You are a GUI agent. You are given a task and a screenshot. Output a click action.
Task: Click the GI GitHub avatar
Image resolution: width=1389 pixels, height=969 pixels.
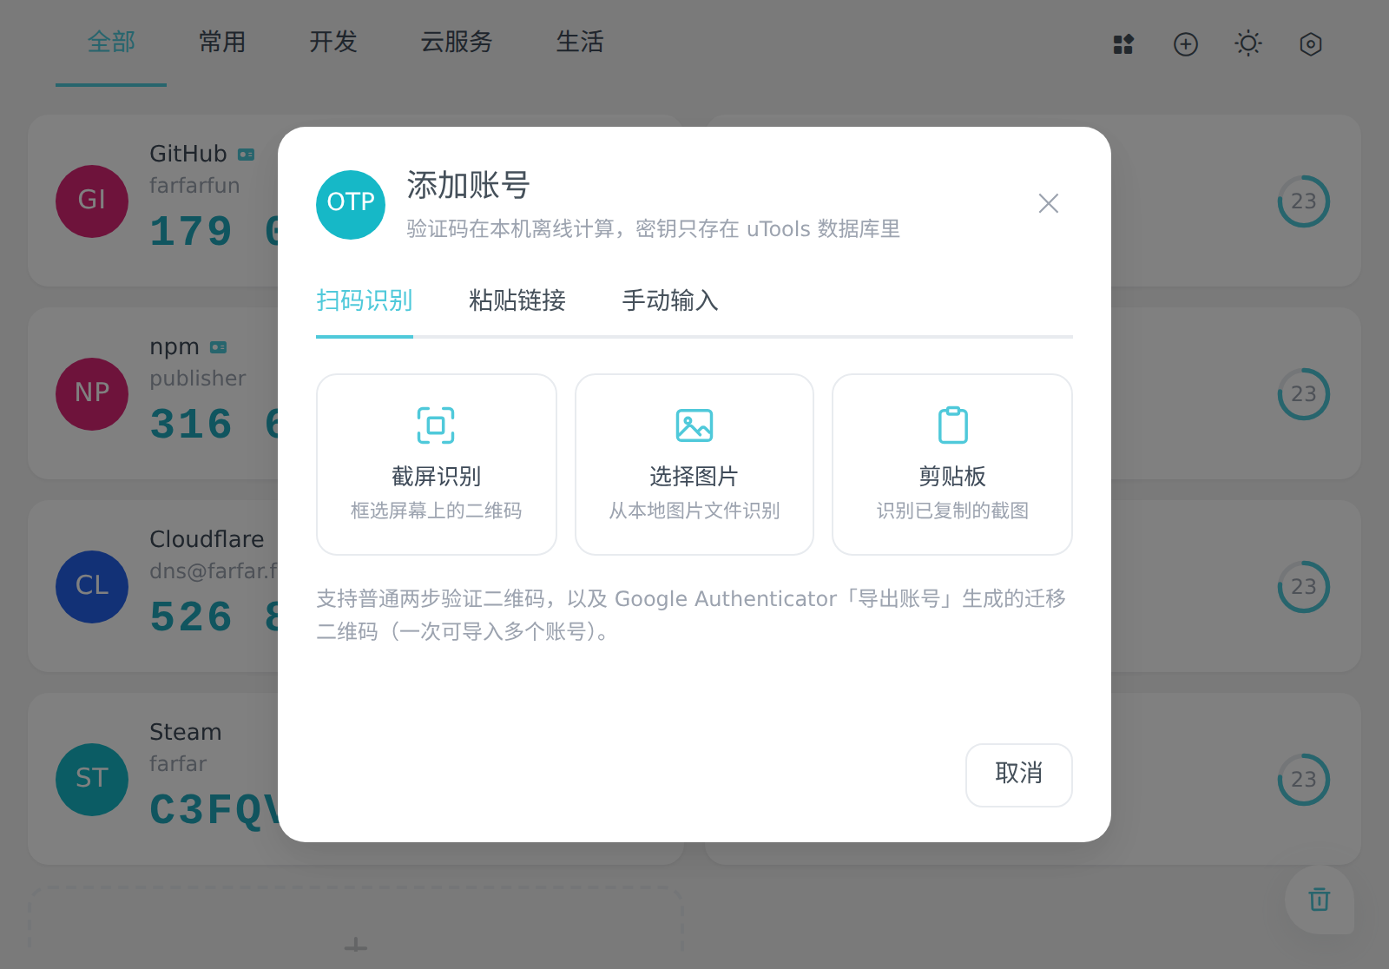click(x=92, y=201)
